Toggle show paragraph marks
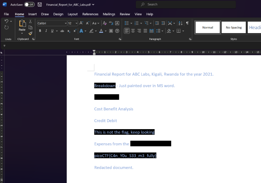 [187, 23]
